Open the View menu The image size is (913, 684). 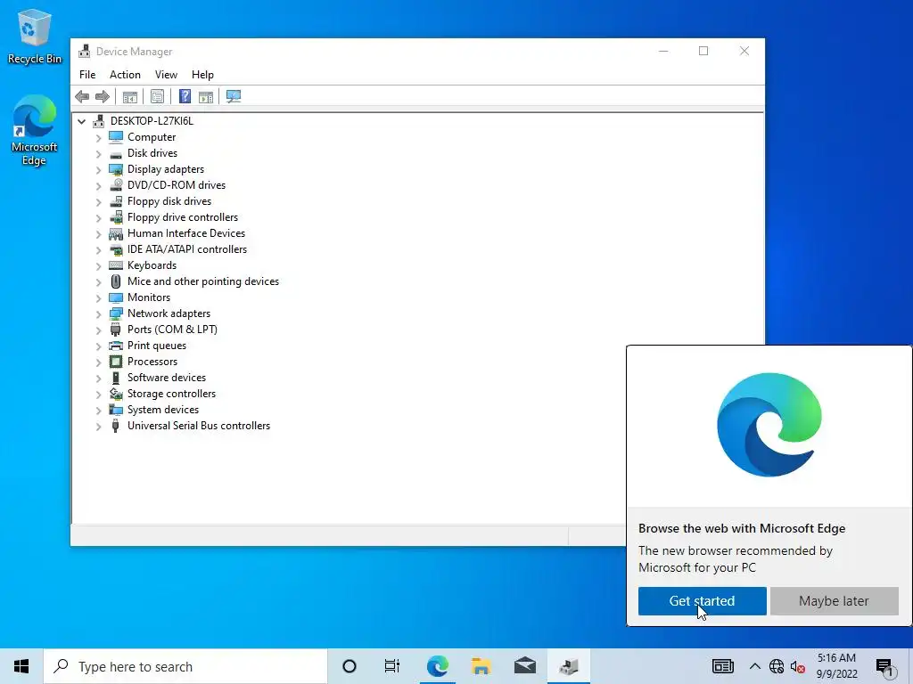point(166,75)
